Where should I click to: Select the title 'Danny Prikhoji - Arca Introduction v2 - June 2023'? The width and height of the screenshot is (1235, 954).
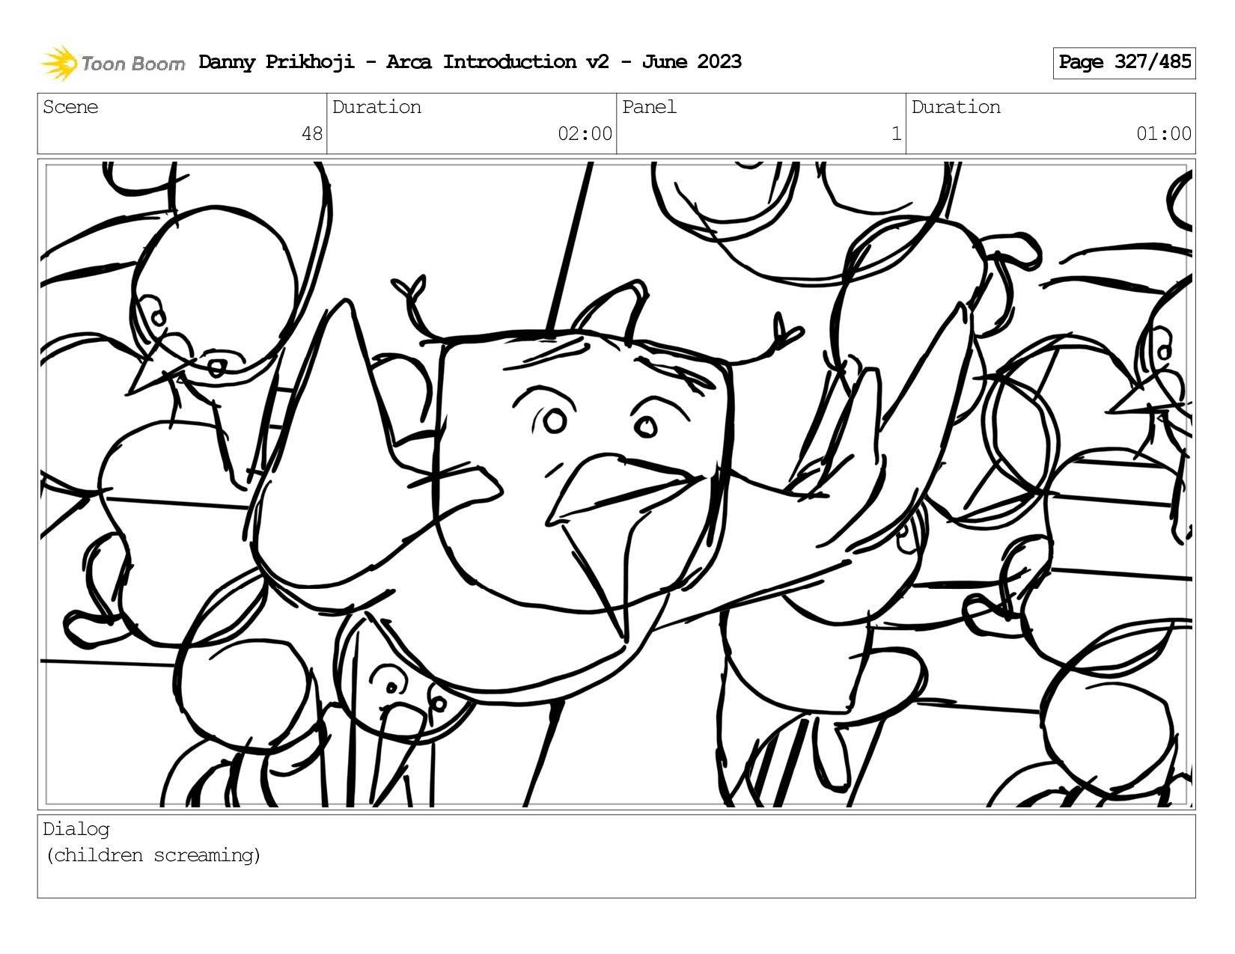(x=470, y=62)
